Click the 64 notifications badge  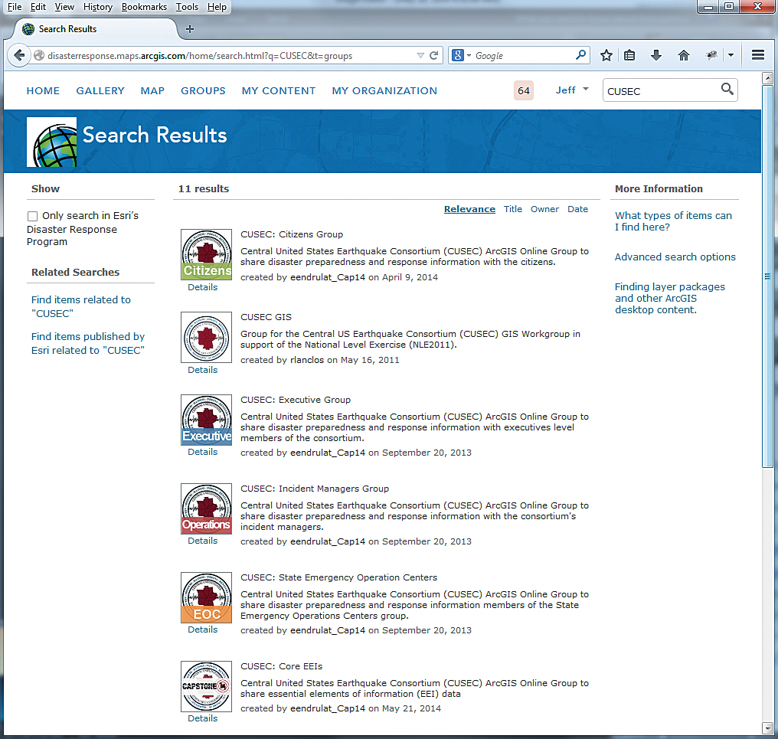tap(524, 90)
